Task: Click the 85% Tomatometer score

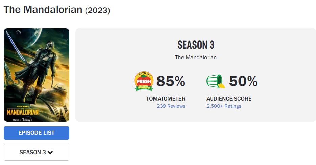Action: tap(171, 81)
